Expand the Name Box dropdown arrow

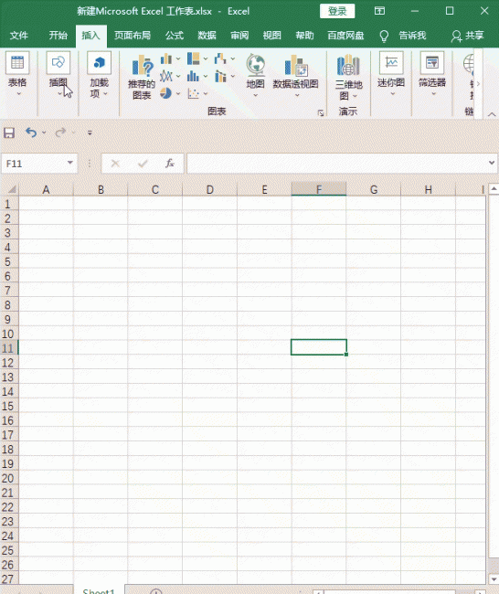[70, 163]
